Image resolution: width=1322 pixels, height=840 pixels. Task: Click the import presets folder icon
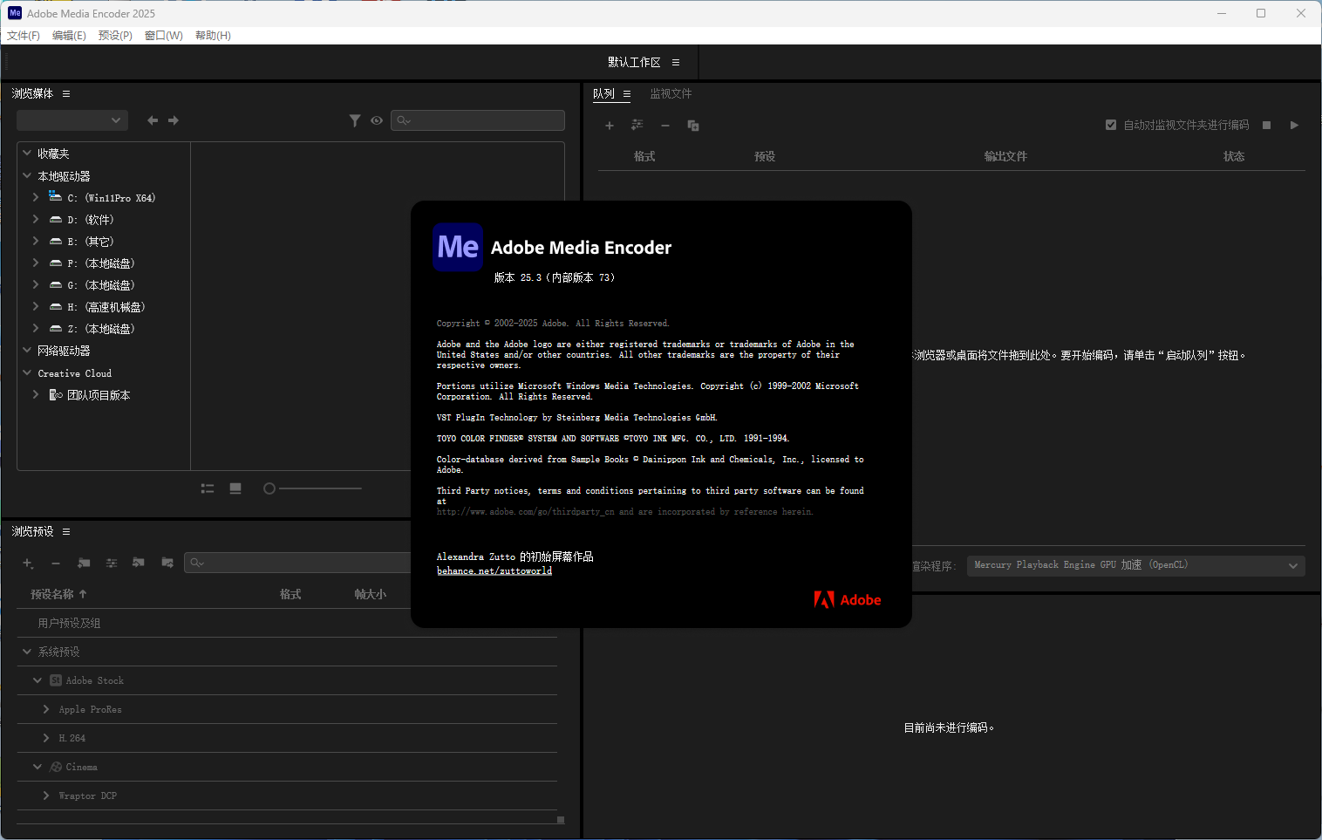tap(139, 563)
